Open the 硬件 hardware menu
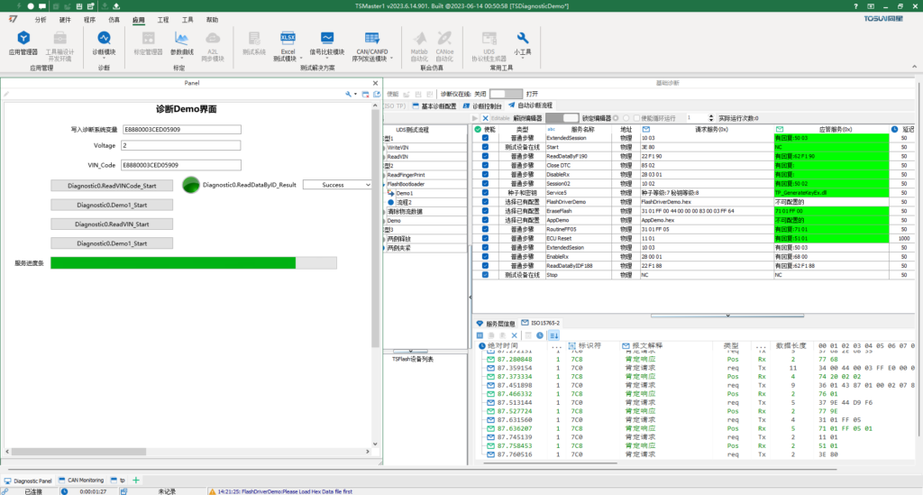 click(x=65, y=19)
